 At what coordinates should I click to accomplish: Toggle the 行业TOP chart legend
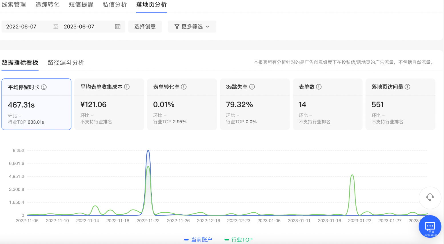[238, 240]
